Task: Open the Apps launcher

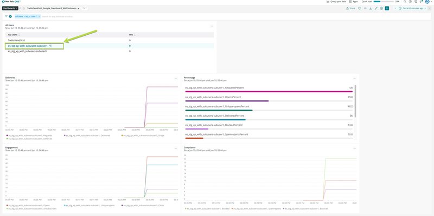Action: 354,2
